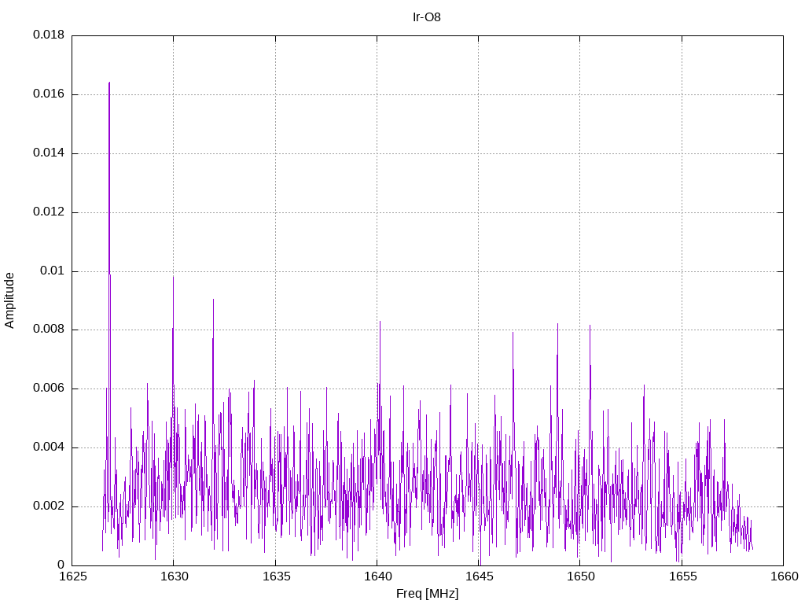Click the 0.016 y-axis tick label
The width and height of the screenshot is (805, 604).
pyautogui.click(x=49, y=94)
